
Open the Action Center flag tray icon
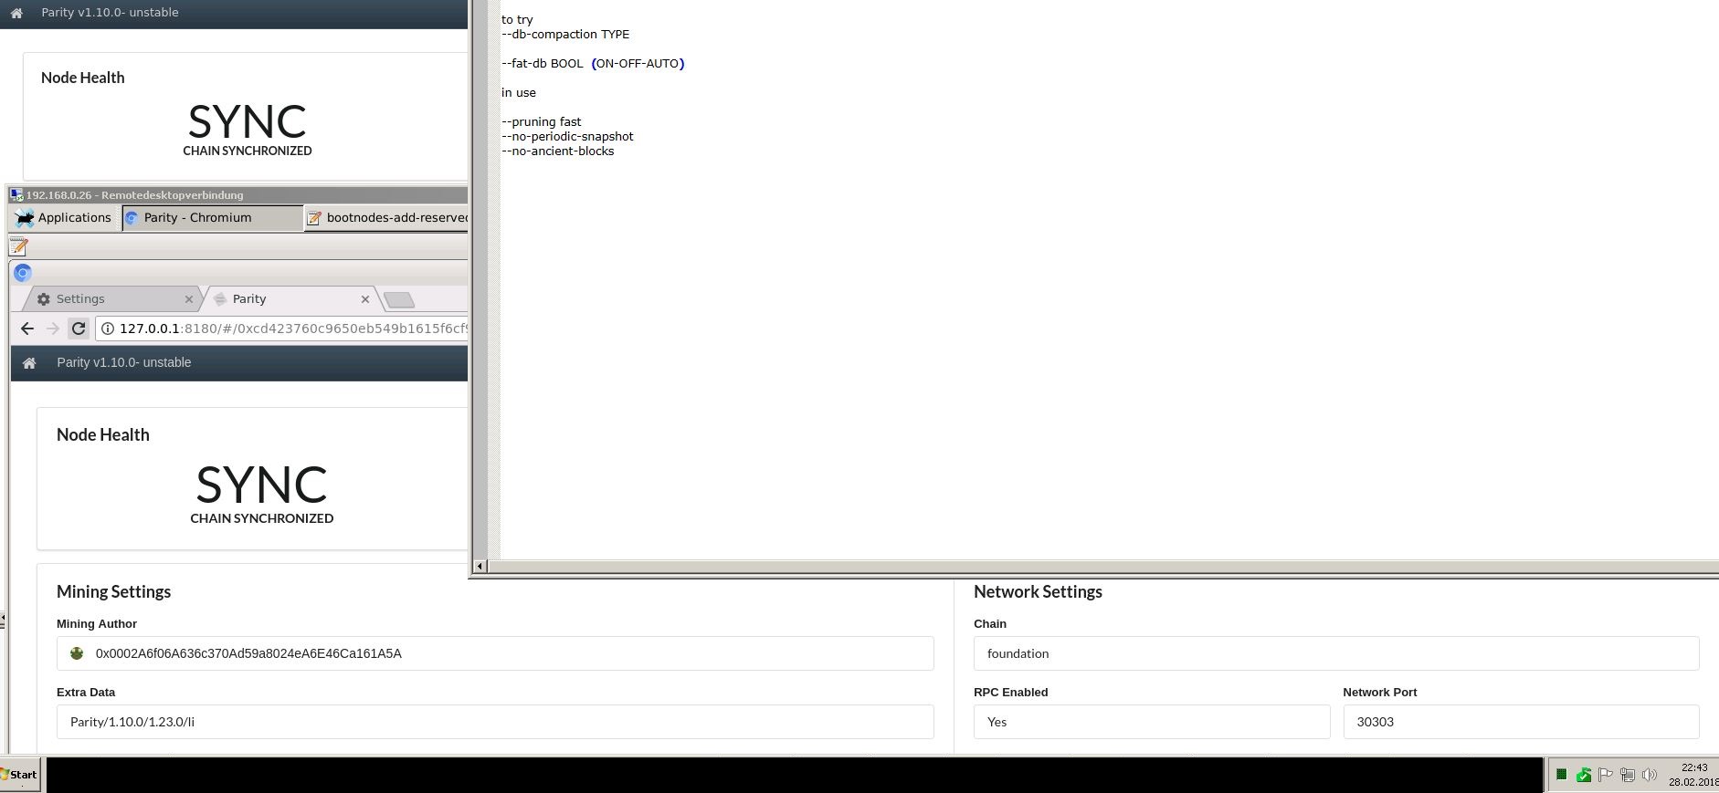point(1605,775)
